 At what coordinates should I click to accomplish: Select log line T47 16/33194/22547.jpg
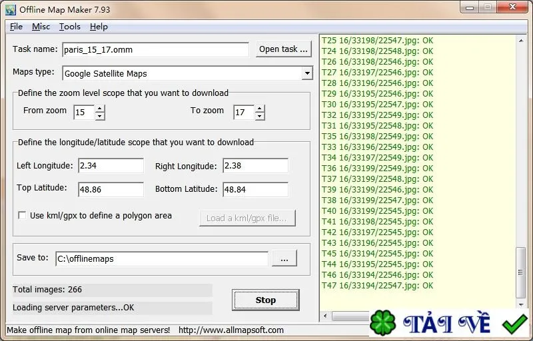377,285
